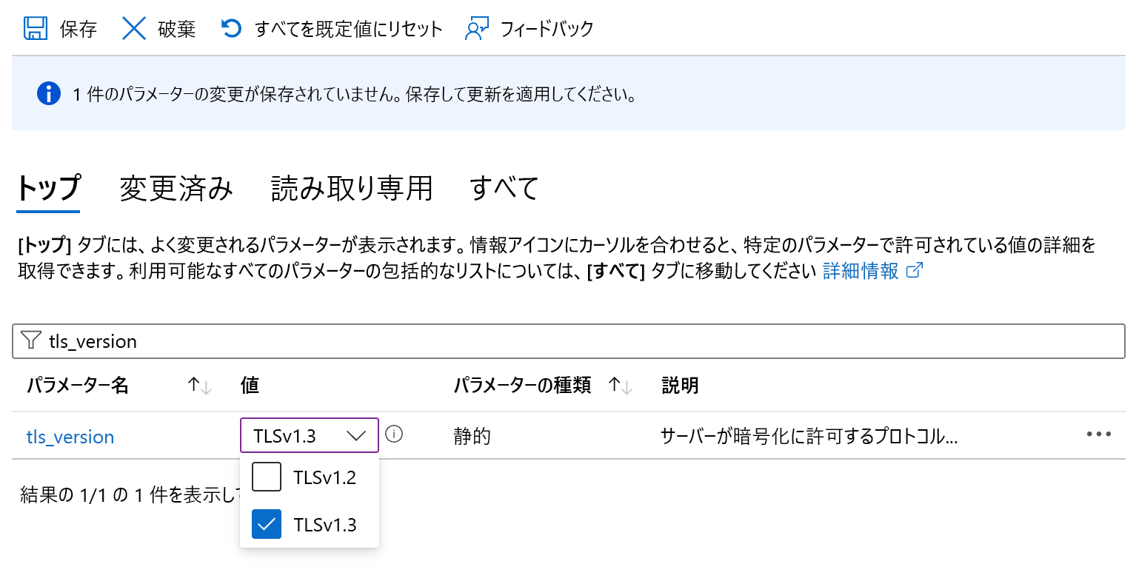Viewport: 1139px width, 564px height.
Task: Open the three-dot menu for tls_version row
Action: click(1099, 434)
